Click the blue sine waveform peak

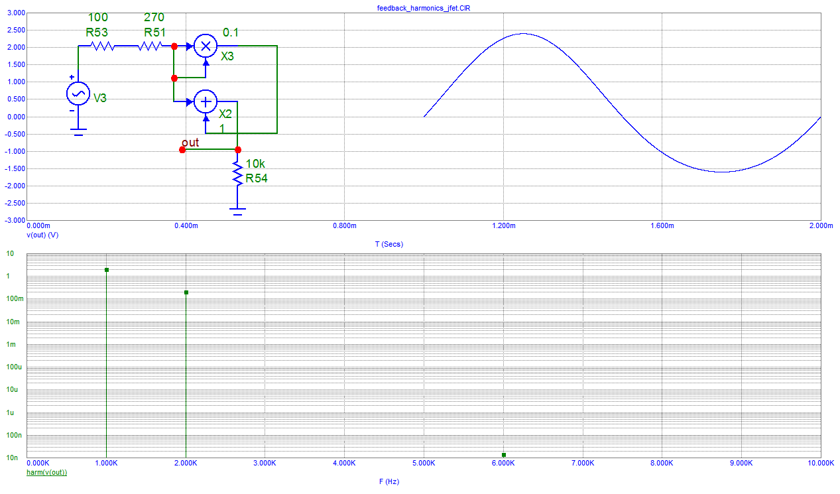click(523, 33)
